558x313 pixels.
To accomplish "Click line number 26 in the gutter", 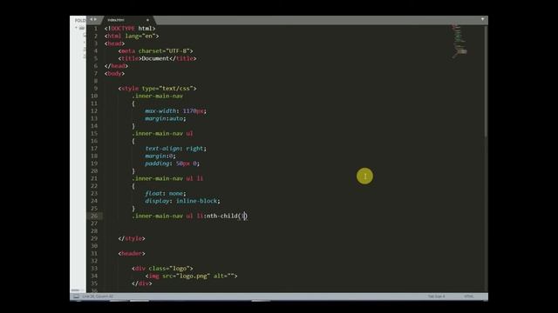I will 94,216.
